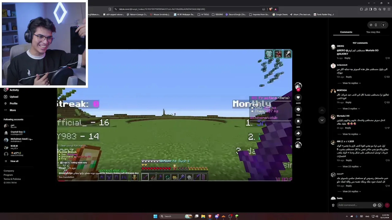The image size is (392, 220).
Task: Open the emoji picker in comment box
Action: click(x=380, y=205)
